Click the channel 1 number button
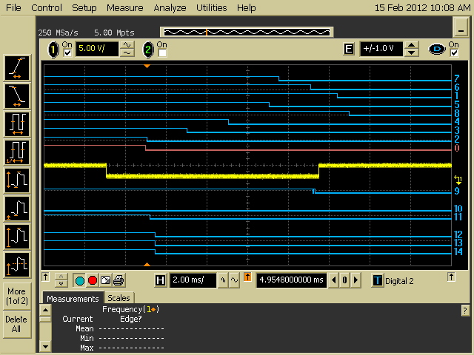Screen dimensions: 474x355 pos(53,50)
